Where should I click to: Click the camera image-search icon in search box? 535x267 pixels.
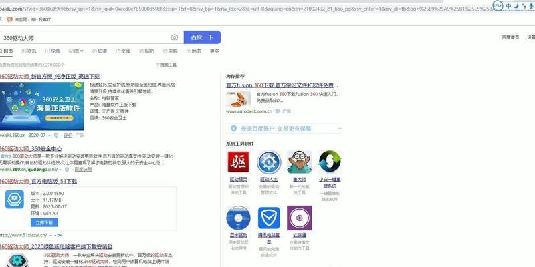pyautogui.click(x=175, y=37)
